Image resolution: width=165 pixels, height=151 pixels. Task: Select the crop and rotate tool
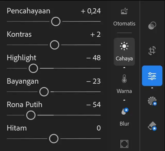click(x=152, y=51)
